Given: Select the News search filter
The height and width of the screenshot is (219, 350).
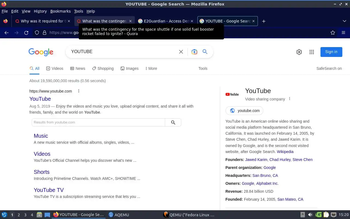Looking at the screenshot, I should tap(78, 68).
